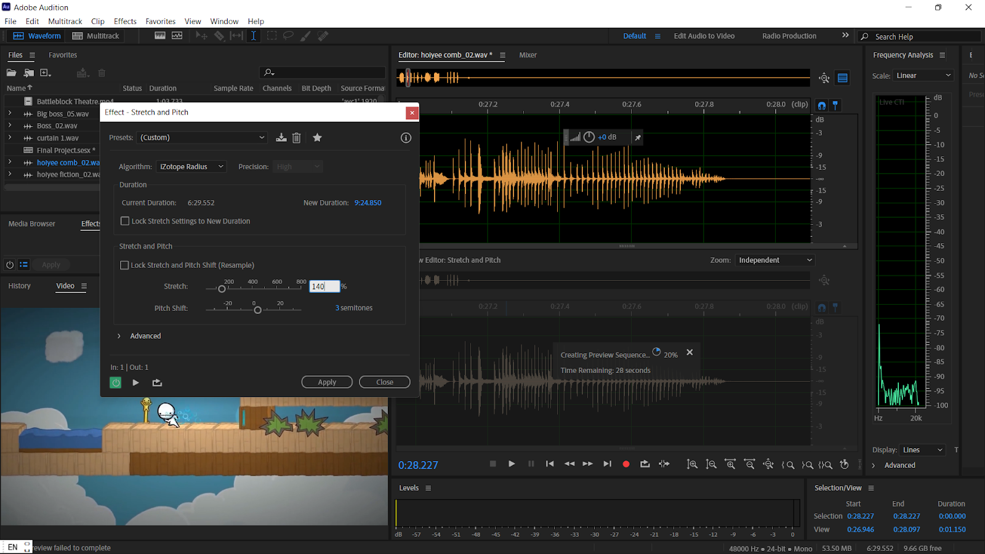The width and height of the screenshot is (985, 554).
Task: Switch to the Mixer tab
Action: (x=528, y=55)
